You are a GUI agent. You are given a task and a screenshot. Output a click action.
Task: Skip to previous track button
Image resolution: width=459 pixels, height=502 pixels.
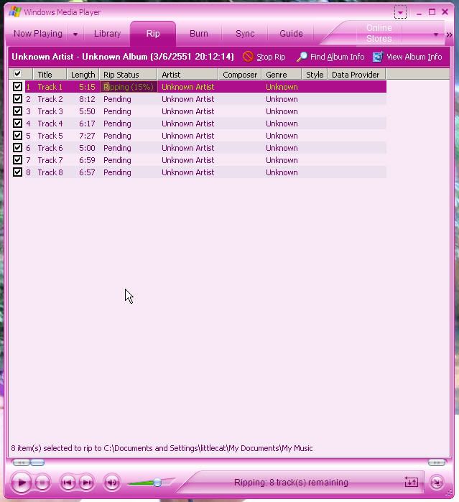(x=68, y=482)
